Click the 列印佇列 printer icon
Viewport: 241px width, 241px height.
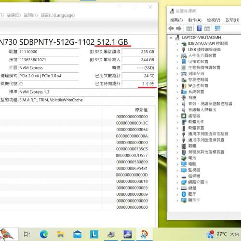click(x=184, y=74)
